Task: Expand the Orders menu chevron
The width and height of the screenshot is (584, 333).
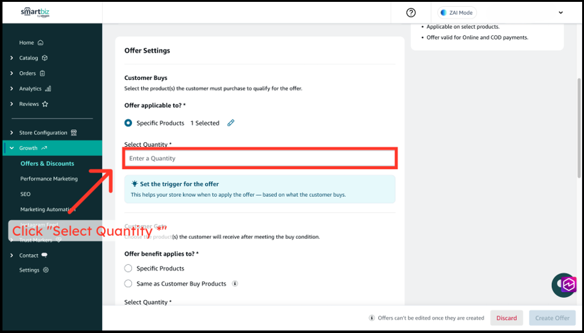Action: coord(12,74)
